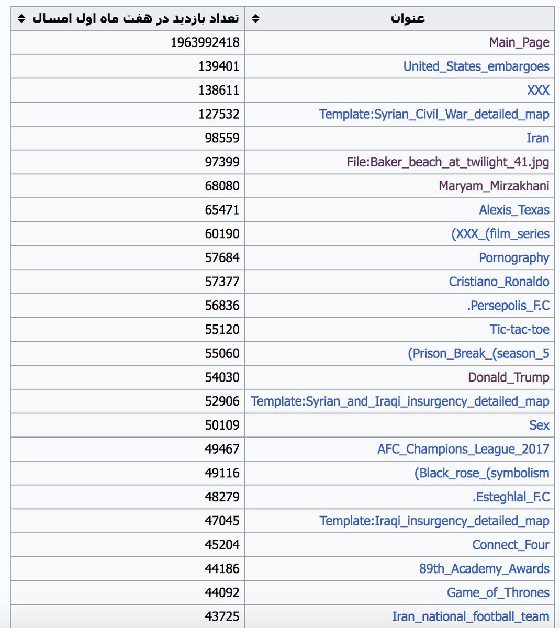Open the Main_Page link

coord(519,43)
